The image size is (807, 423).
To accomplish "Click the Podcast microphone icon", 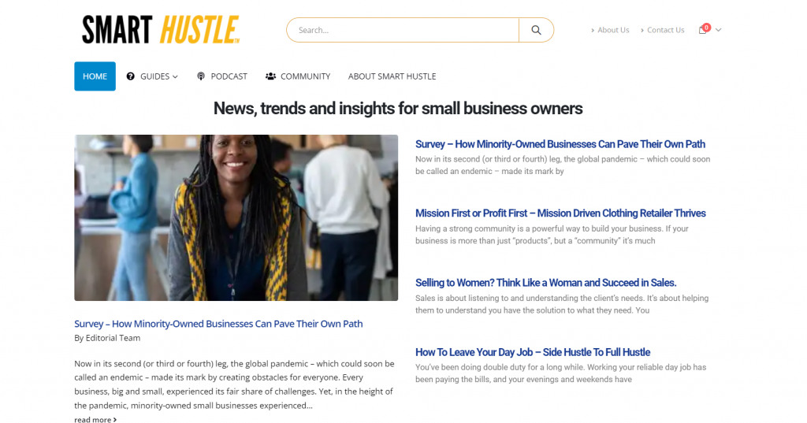I will 201,76.
